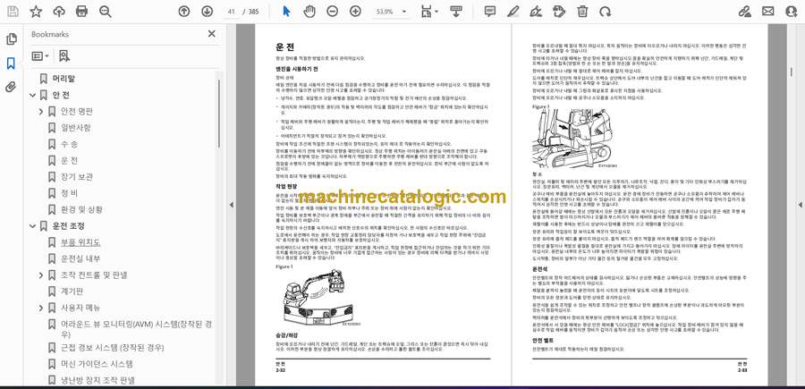The height and width of the screenshot is (389, 805).
Task: Click the Save file icon
Action: pyautogui.click(x=13, y=12)
